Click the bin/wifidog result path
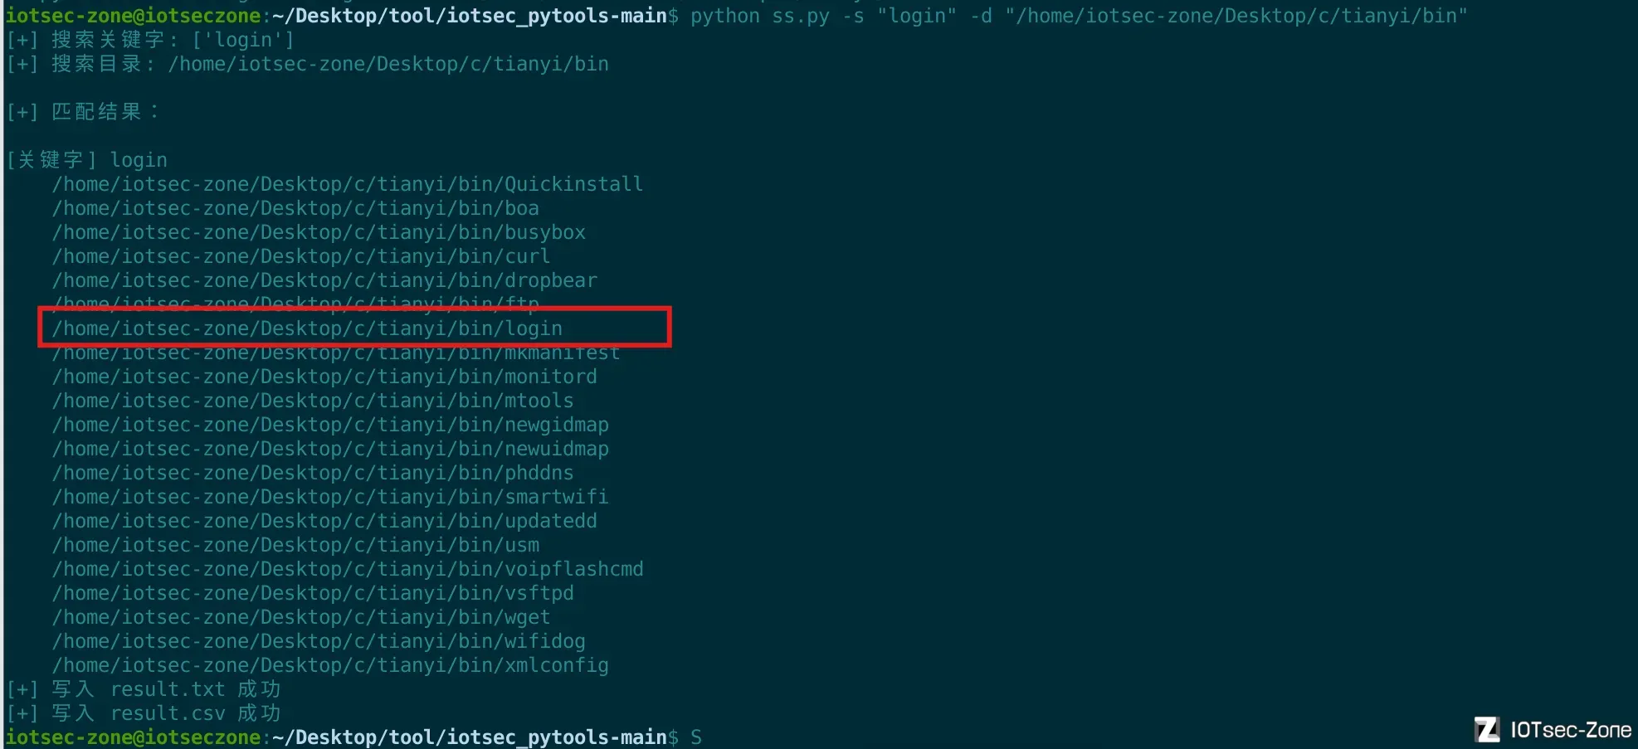 click(319, 641)
